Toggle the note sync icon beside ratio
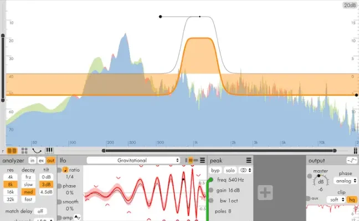The height and width of the screenshot is (221, 359). pos(65,170)
